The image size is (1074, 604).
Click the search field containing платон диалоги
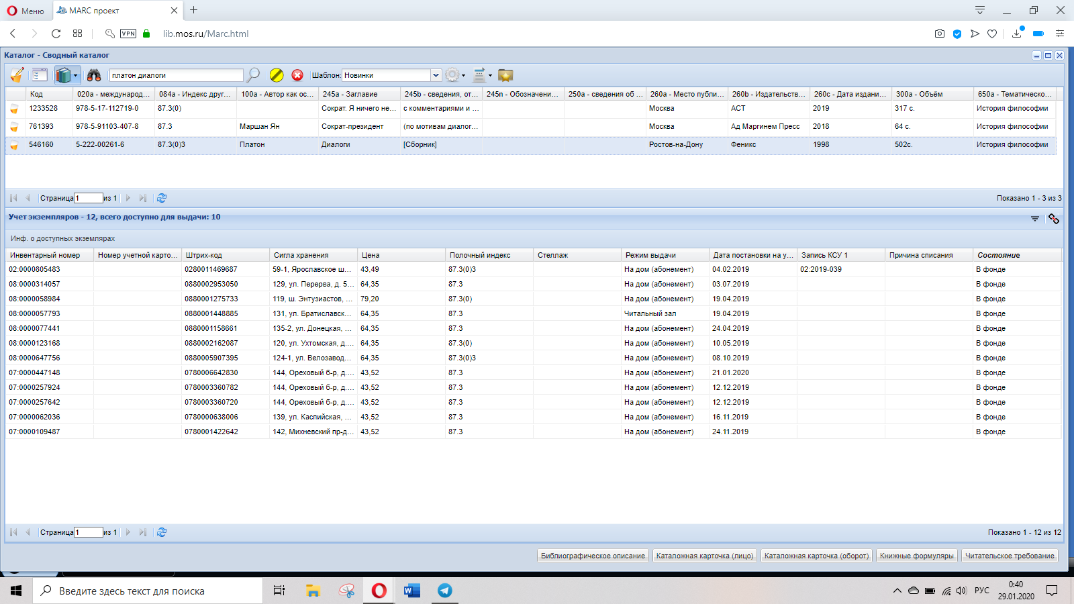(176, 75)
